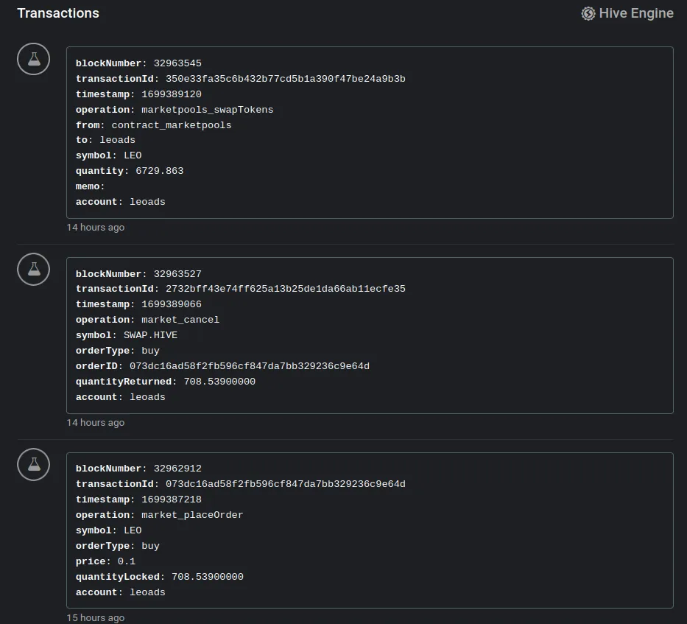
Task: Select transaction ID starting with 350e33fa
Action: click(x=285, y=79)
